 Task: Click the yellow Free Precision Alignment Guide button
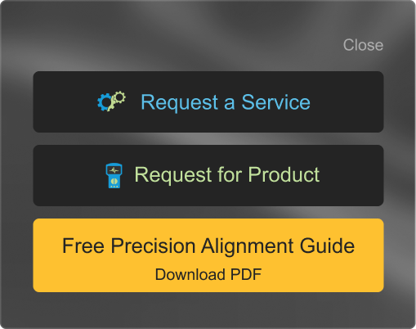click(x=208, y=255)
